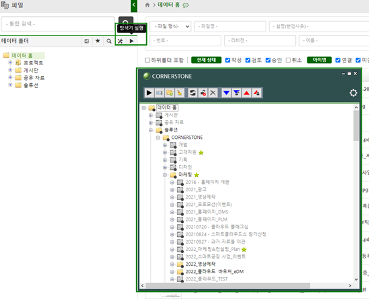369x302 pixels.
Task: Click the home icon in the breadcrumb
Action: (148, 5)
